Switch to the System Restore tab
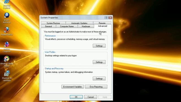The image size is (181, 102). (53, 23)
